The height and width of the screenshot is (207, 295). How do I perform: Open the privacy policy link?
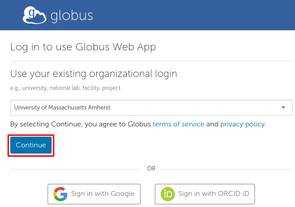point(242,124)
